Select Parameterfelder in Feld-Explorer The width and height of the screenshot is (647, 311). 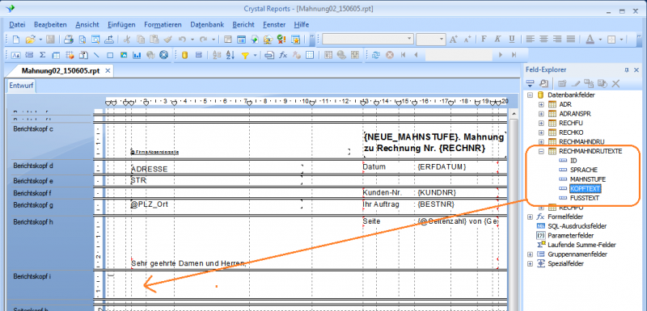tap(571, 236)
